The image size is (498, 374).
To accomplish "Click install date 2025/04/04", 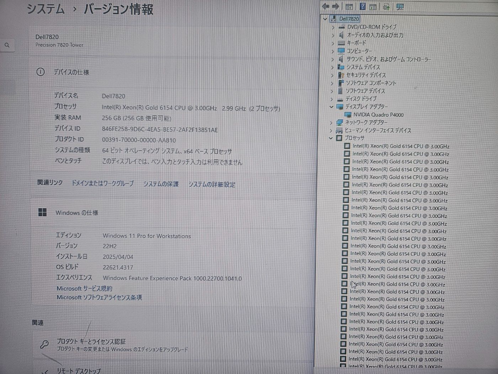I will (118, 257).
